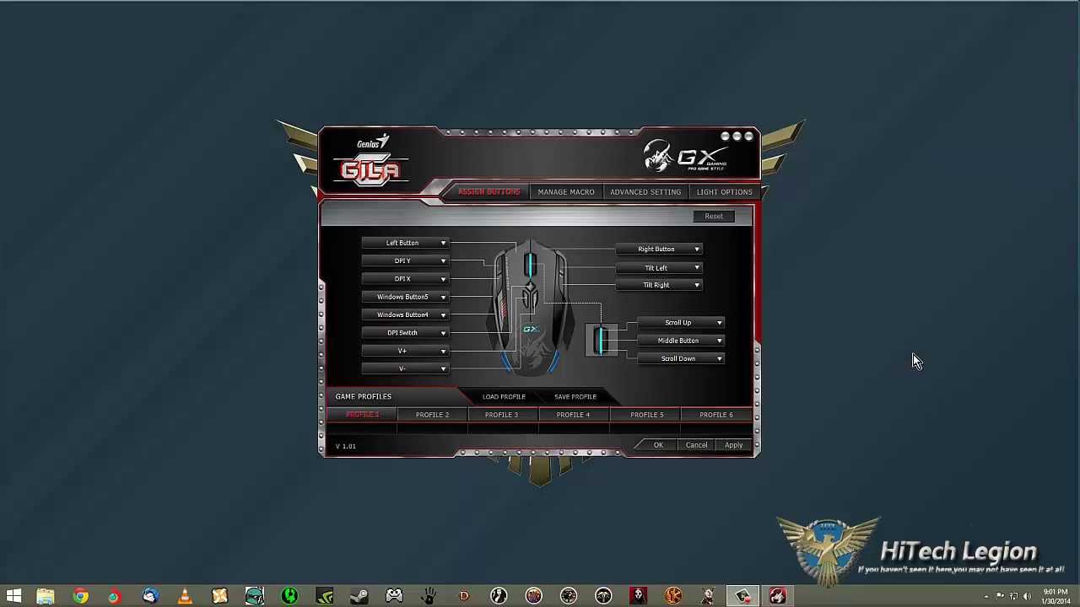Switch to the Assign Buttons tab
Image resolution: width=1080 pixels, height=607 pixels.
pos(489,192)
